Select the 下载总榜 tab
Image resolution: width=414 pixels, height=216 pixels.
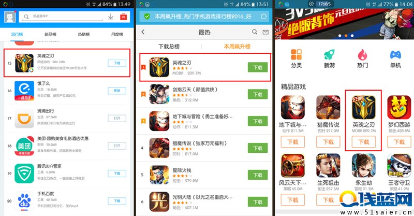coord(169,47)
